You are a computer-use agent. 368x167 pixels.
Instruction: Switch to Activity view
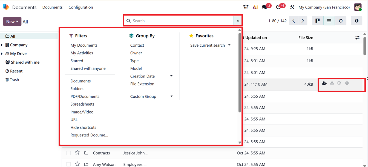[x=341, y=21]
